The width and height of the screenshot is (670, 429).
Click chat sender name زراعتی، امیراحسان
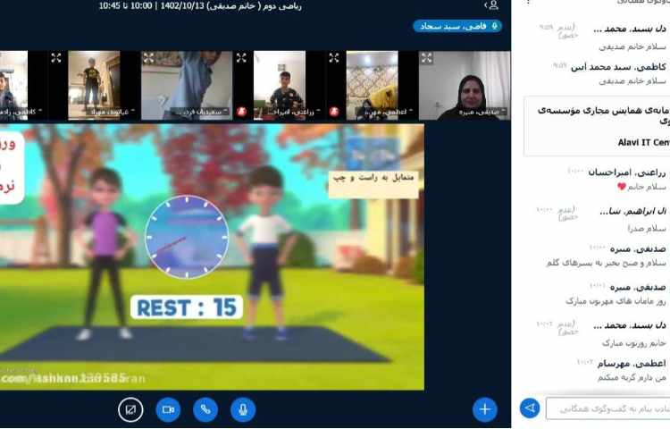(627, 172)
